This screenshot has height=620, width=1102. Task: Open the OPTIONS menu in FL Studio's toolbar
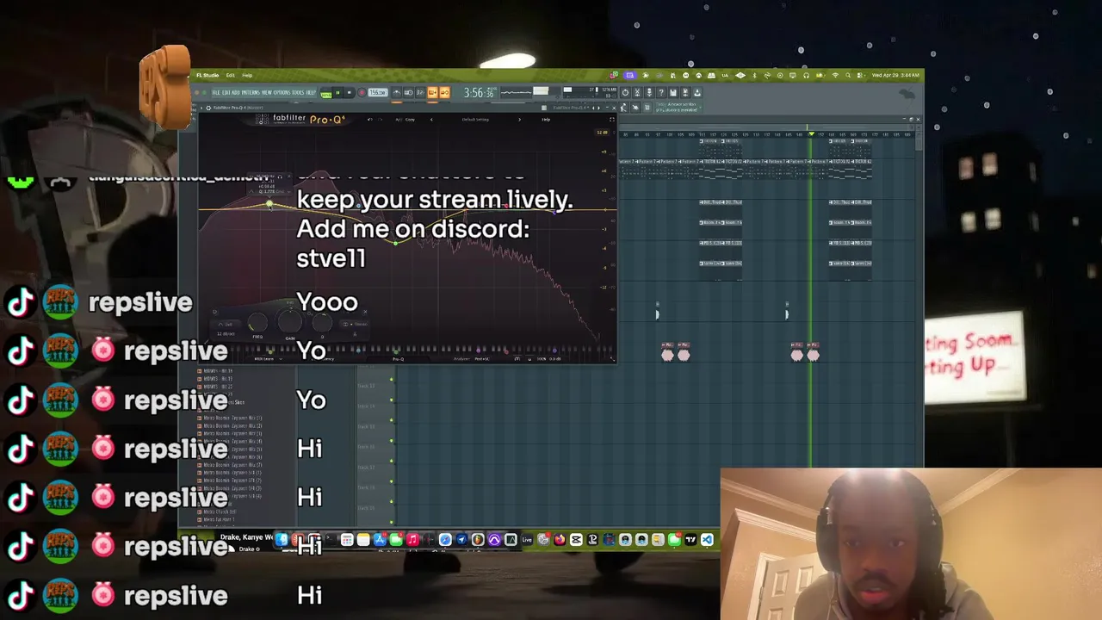(x=282, y=92)
